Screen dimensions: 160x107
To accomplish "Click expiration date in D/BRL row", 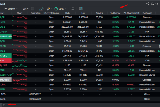I will tap(35, 99).
